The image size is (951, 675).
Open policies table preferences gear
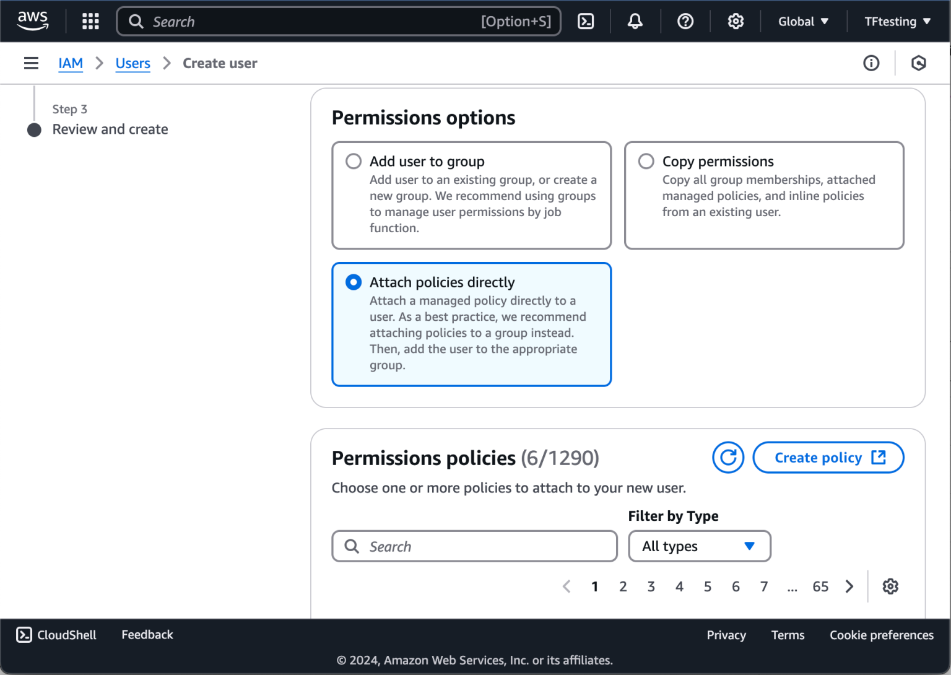(x=890, y=586)
